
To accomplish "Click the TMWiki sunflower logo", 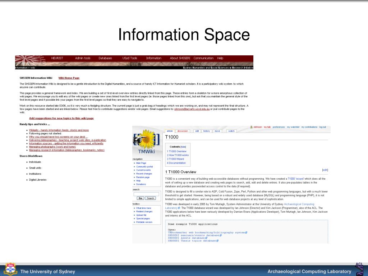I will (147, 142).
